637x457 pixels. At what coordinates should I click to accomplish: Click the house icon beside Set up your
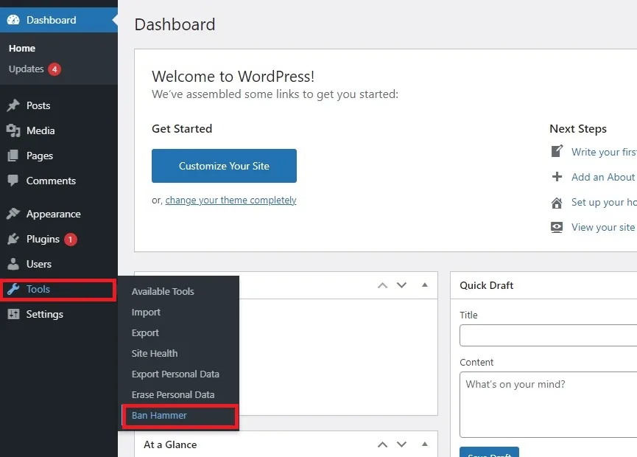tap(557, 203)
